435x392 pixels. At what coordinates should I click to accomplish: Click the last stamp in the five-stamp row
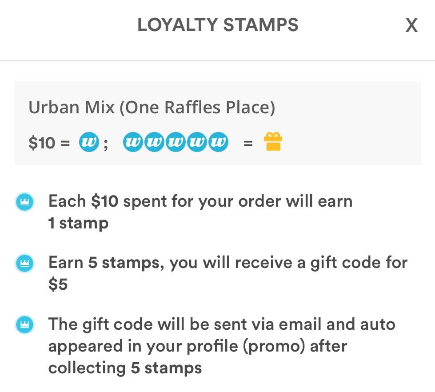(218, 143)
